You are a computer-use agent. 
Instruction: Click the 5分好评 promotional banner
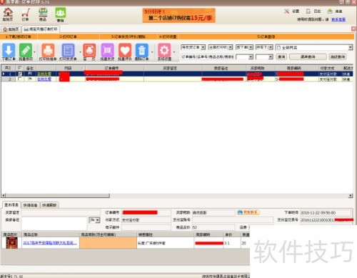pyautogui.click(x=179, y=16)
